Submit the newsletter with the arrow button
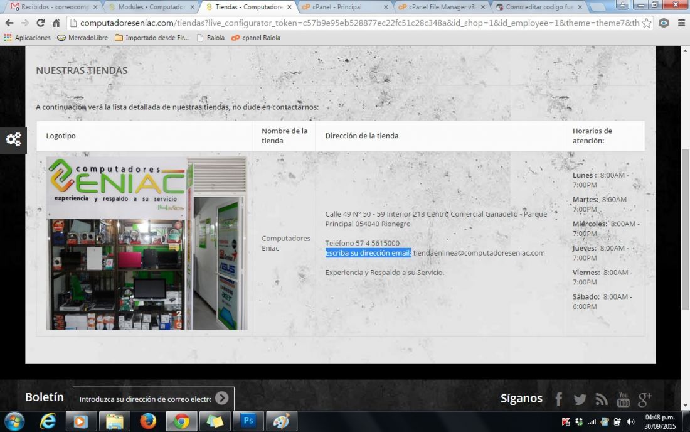Image resolution: width=690 pixels, height=432 pixels. (222, 398)
